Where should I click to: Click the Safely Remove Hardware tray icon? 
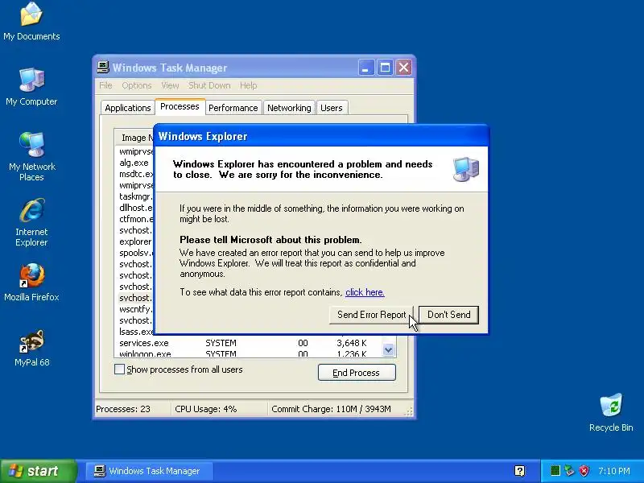[x=569, y=471]
